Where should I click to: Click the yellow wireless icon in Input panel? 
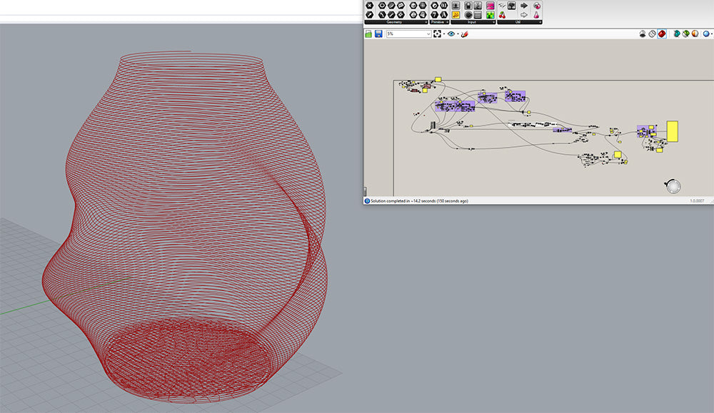456,14
